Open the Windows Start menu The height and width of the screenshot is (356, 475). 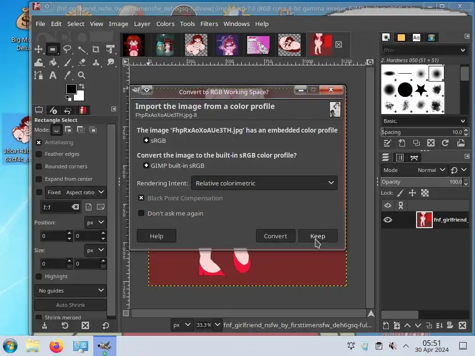(x=10, y=346)
